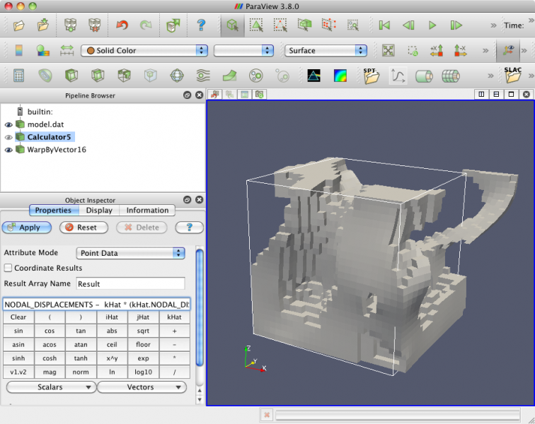The image size is (535, 424).
Task: Open the Surface representation dropdown
Action: click(326, 50)
